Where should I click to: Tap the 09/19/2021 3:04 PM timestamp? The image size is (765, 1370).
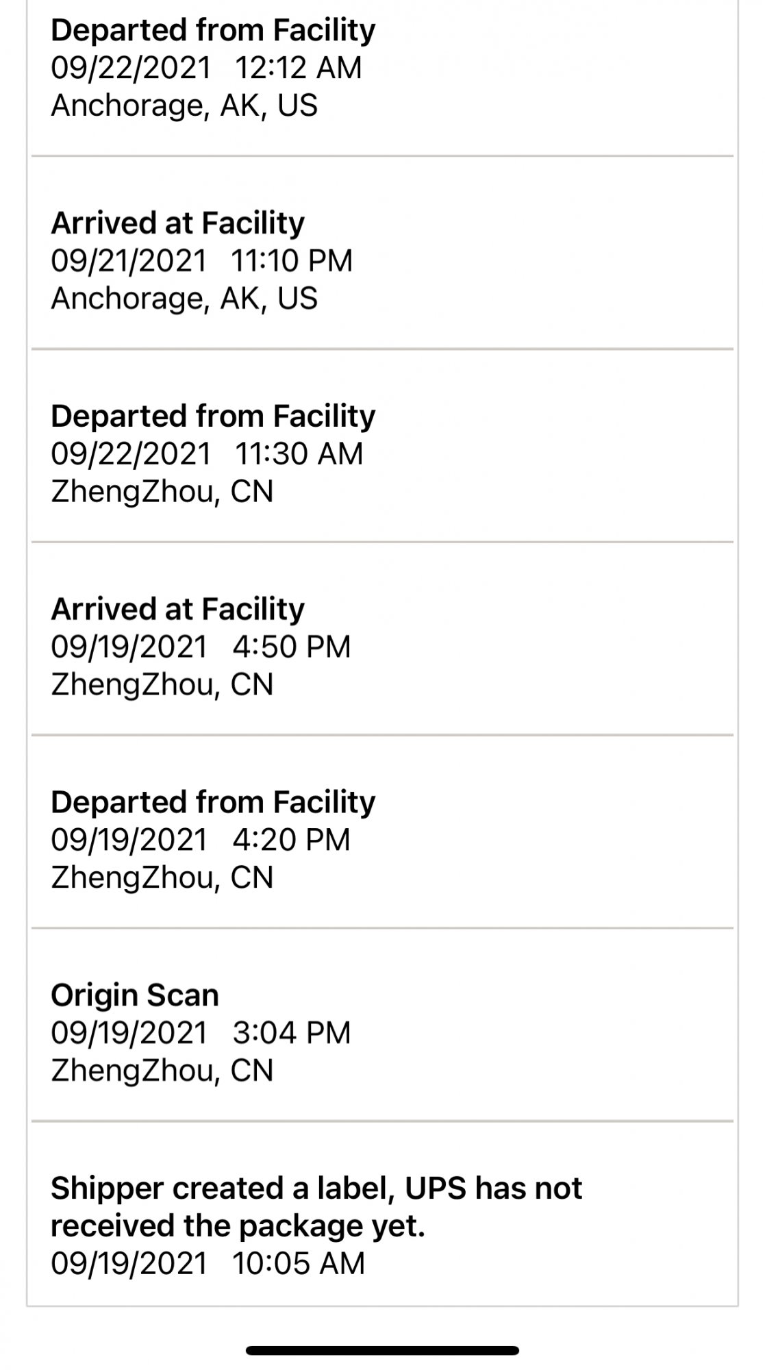201,1034
